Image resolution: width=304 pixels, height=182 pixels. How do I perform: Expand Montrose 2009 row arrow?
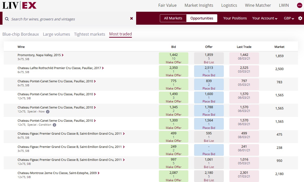tap(99, 173)
